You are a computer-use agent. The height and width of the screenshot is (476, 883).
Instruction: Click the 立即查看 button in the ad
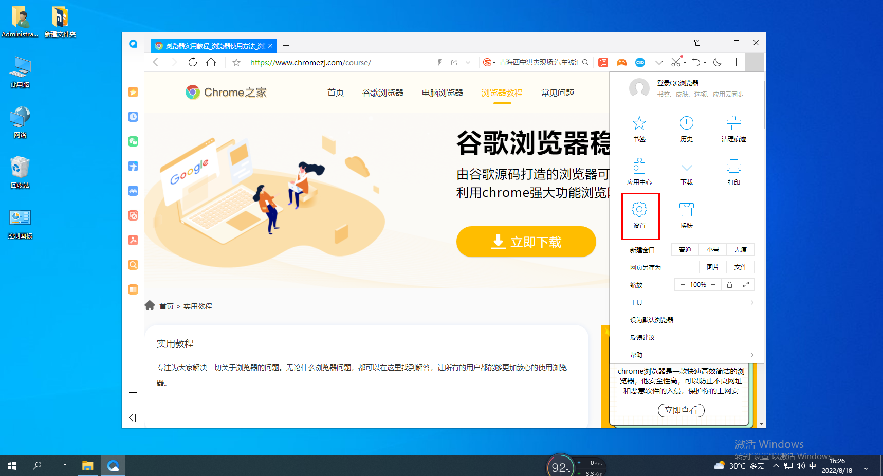681,410
